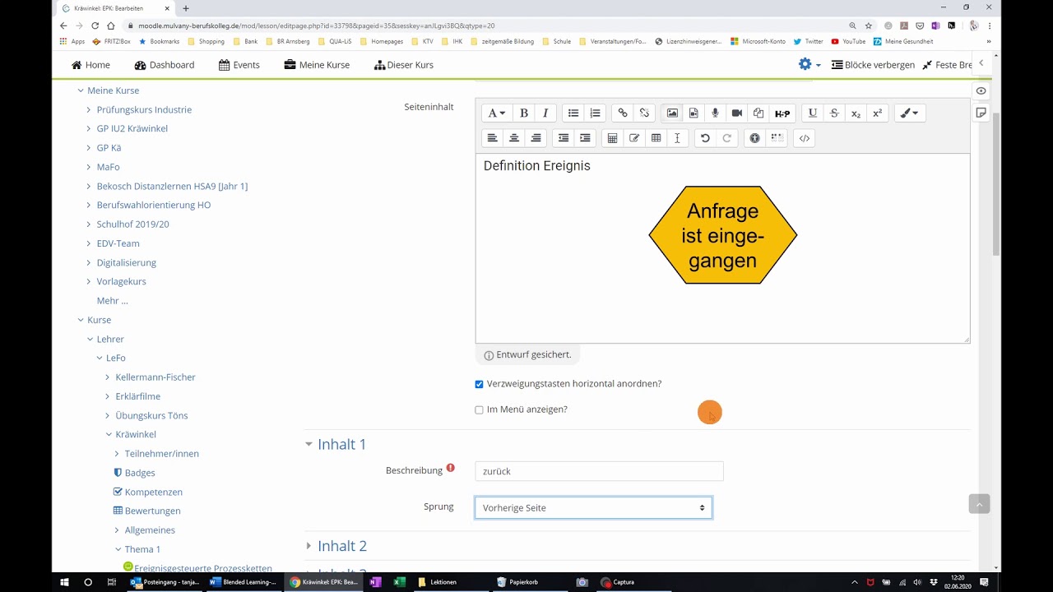1053x592 pixels.
Task: Click Blöcke verbergen
Action: coord(873,65)
